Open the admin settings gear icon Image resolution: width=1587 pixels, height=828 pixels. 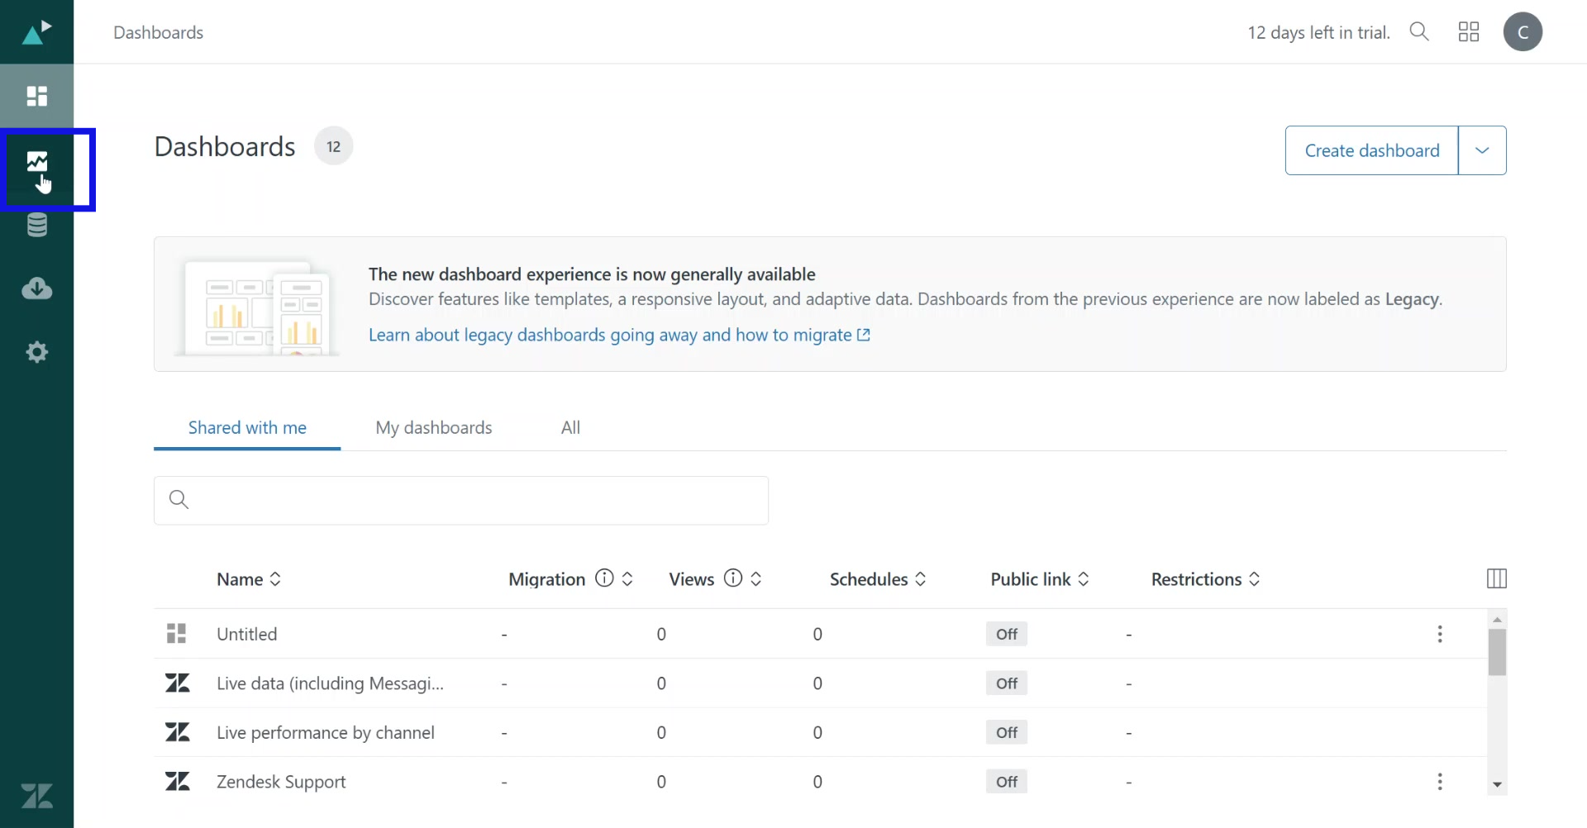[x=36, y=353]
